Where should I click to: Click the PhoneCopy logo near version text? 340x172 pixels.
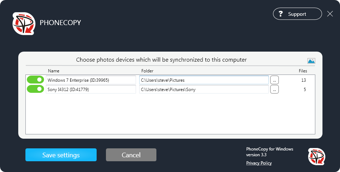(316, 156)
